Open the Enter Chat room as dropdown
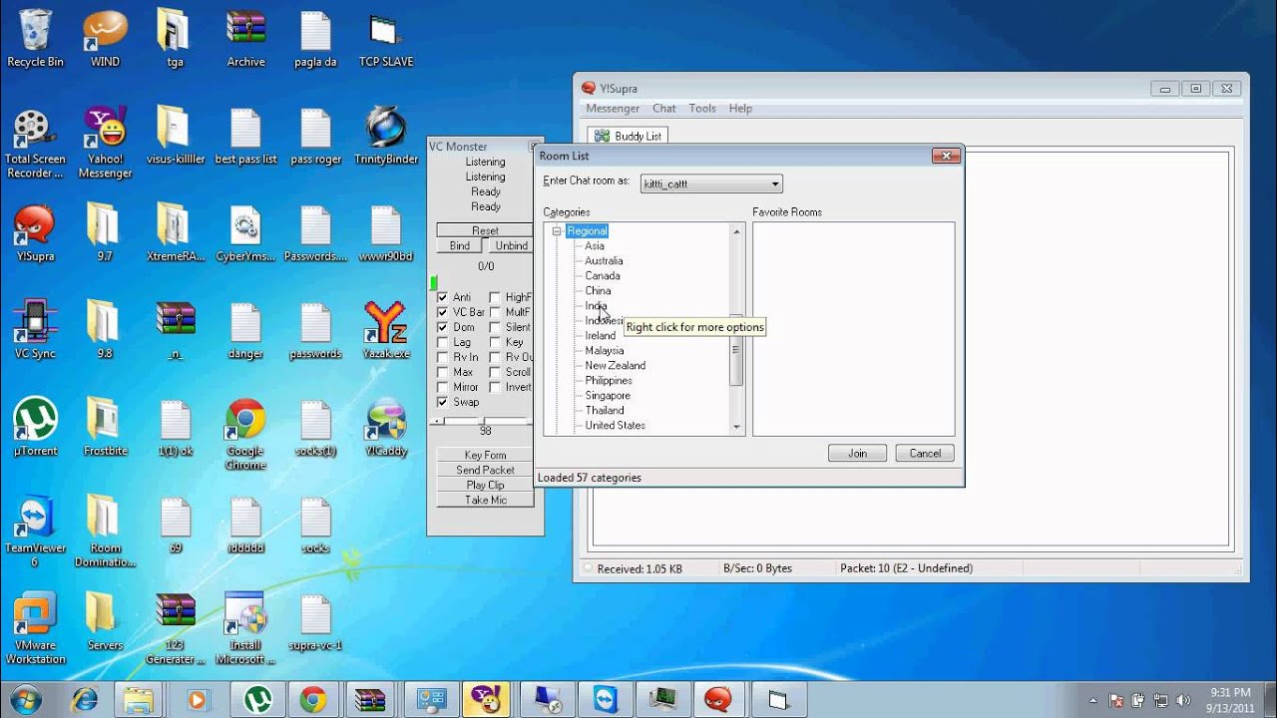This screenshot has width=1277, height=718. click(x=711, y=183)
